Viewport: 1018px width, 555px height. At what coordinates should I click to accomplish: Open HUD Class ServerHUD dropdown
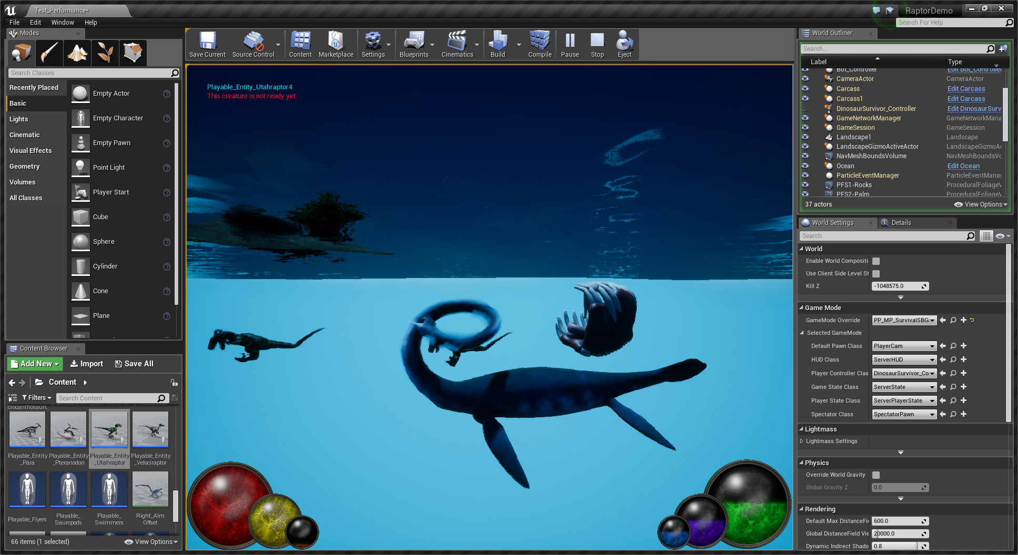point(904,359)
